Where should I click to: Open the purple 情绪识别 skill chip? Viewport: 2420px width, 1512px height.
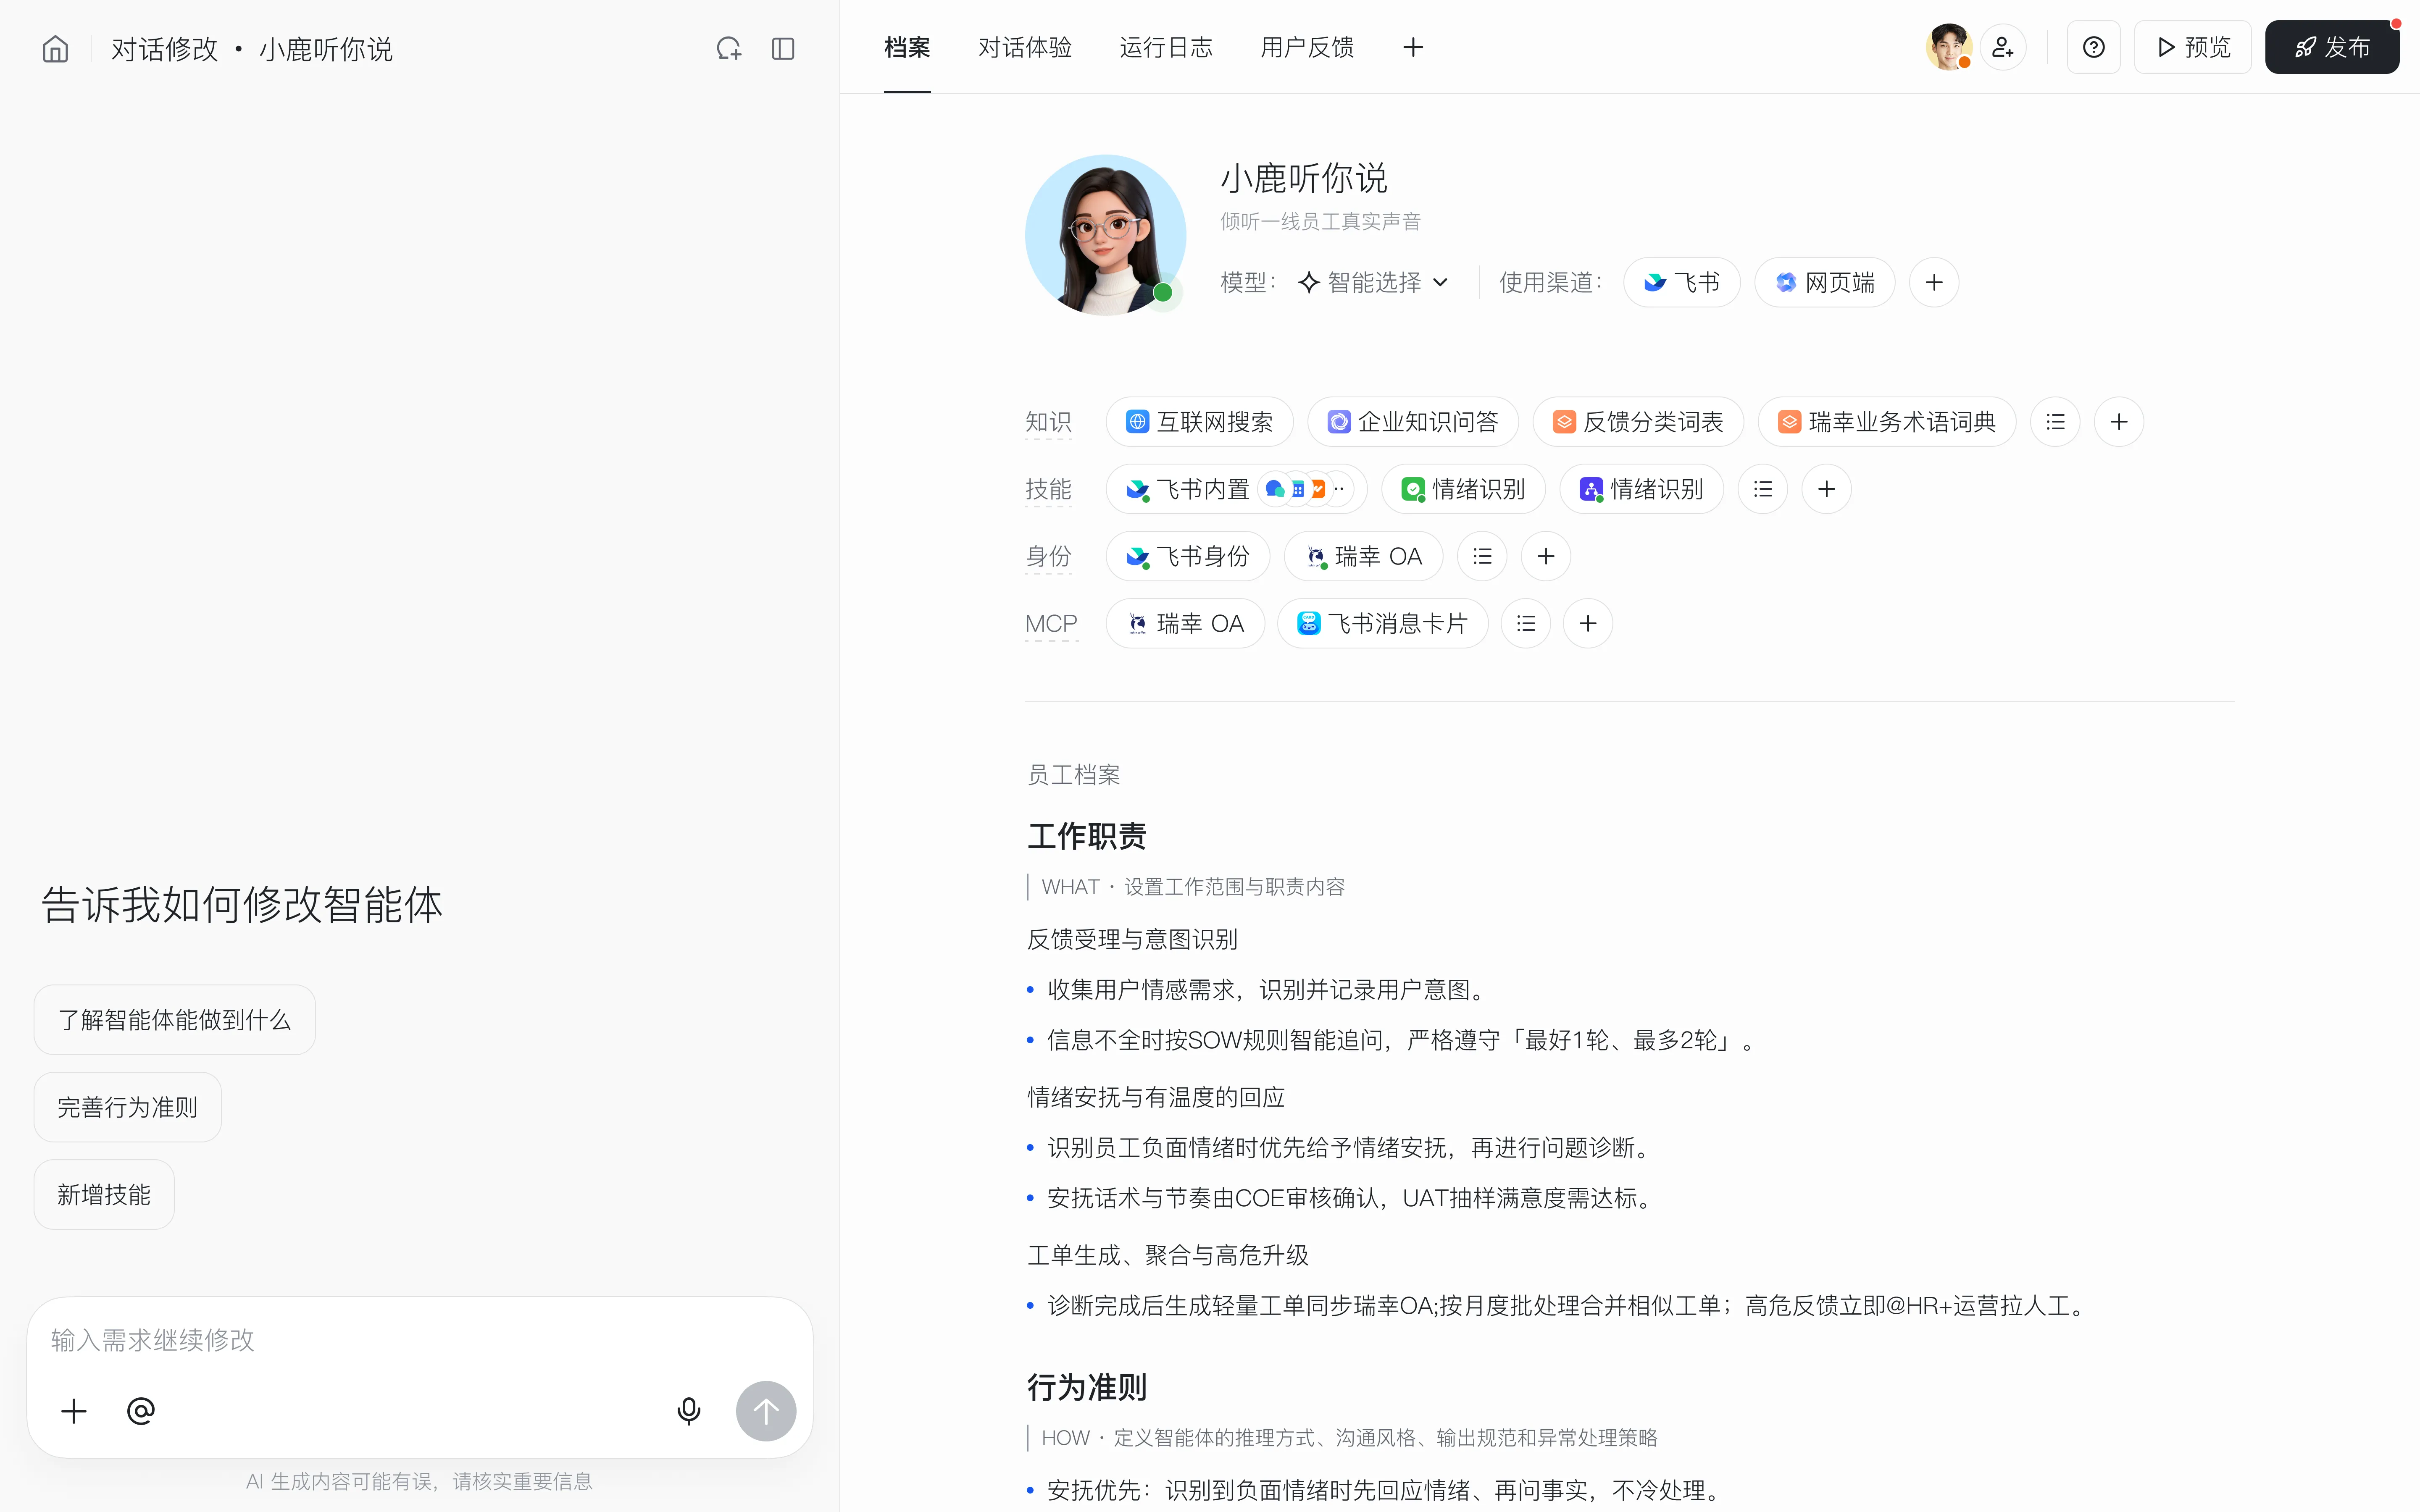(x=1642, y=489)
